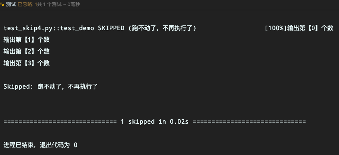Click the parenthesized skip reason after SKIPPED
This screenshot has height=155, width=339.
click(162, 28)
